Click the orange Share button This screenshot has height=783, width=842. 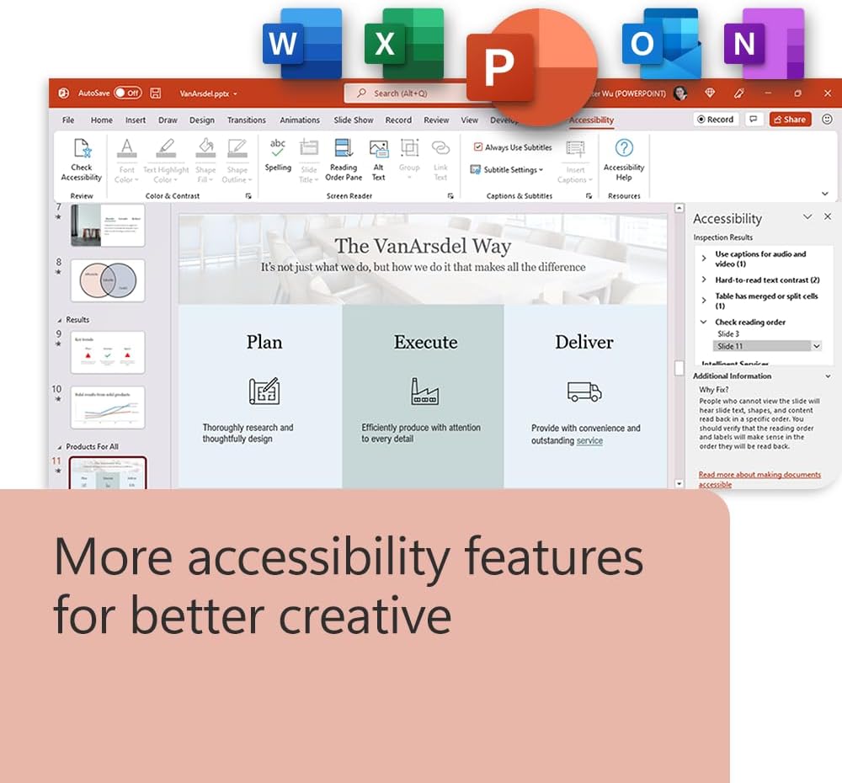pos(789,119)
